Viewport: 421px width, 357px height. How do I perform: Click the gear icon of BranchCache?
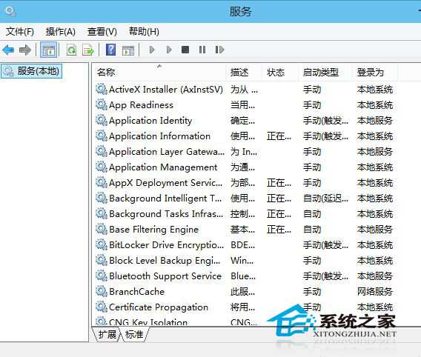coord(102,291)
